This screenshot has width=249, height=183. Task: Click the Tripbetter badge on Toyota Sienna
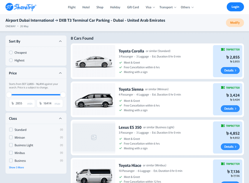(x=230, y=88)
